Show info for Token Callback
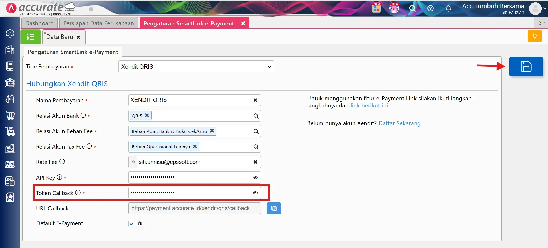548x248 pixels. pyautogui.click(x=78, y=192)
